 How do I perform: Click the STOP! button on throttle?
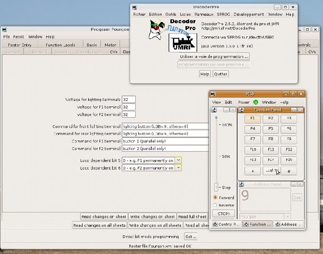(x=224, y=214)
